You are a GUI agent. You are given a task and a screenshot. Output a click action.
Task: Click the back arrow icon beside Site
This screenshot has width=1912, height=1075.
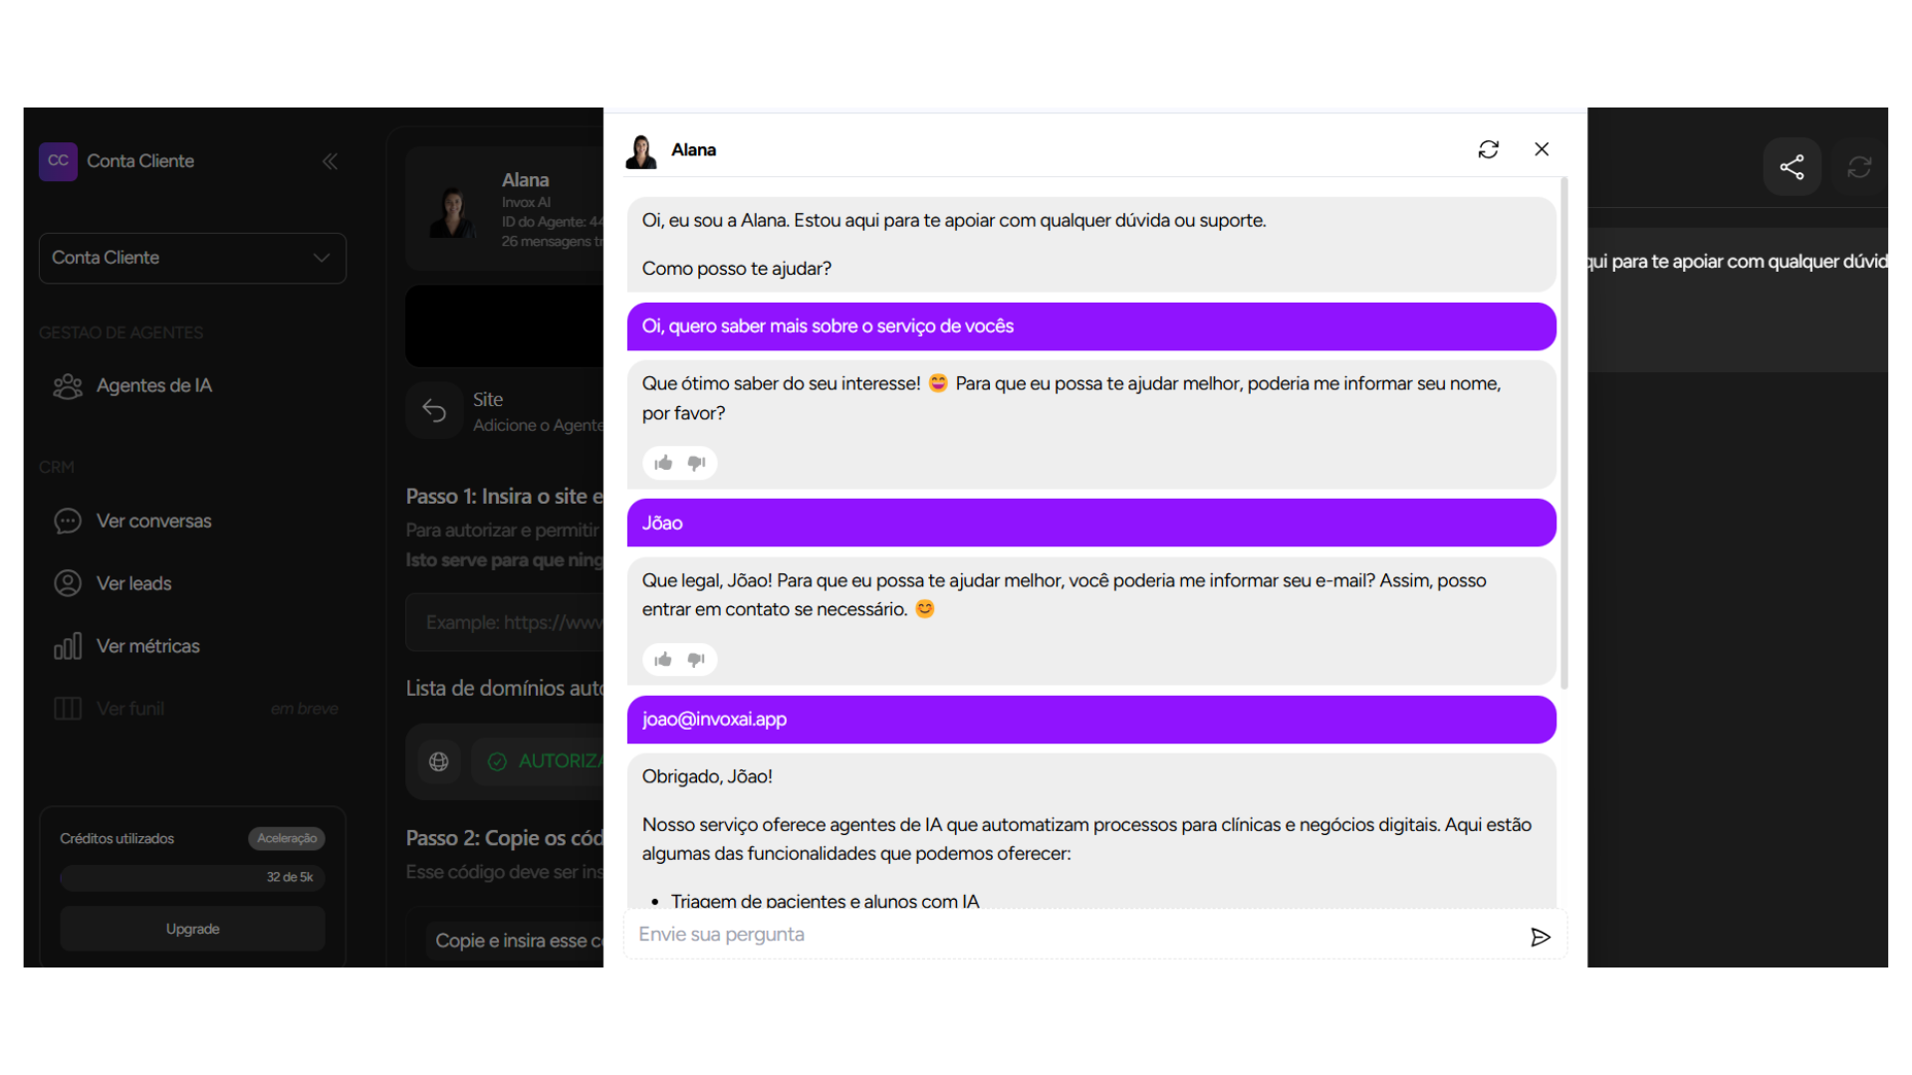click(x=434, y=410)
